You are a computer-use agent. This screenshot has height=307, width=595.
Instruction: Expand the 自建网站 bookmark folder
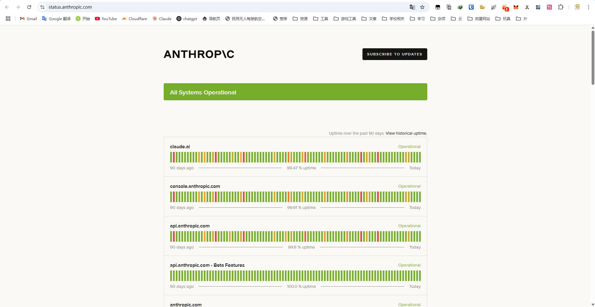coord(479,19)
